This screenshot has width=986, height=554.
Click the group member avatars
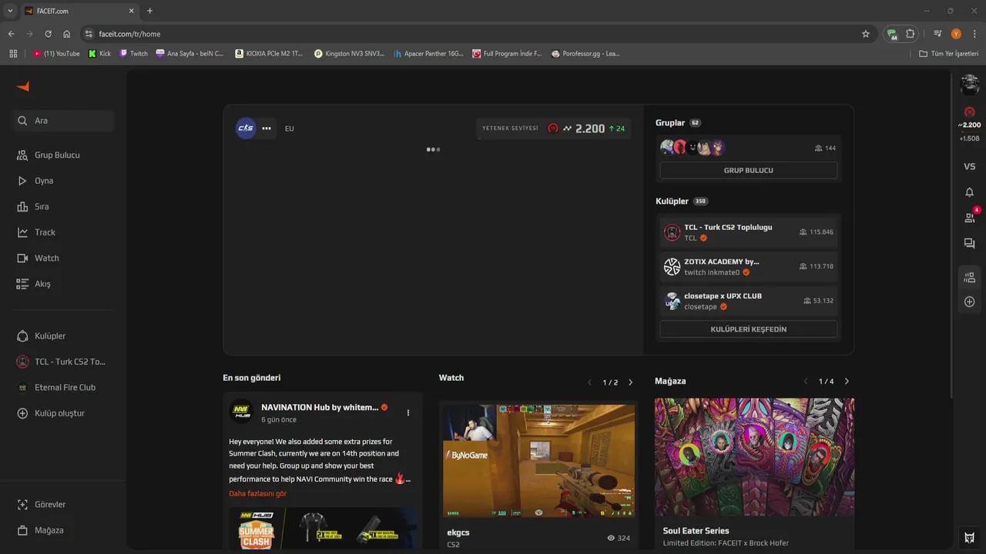693,148
